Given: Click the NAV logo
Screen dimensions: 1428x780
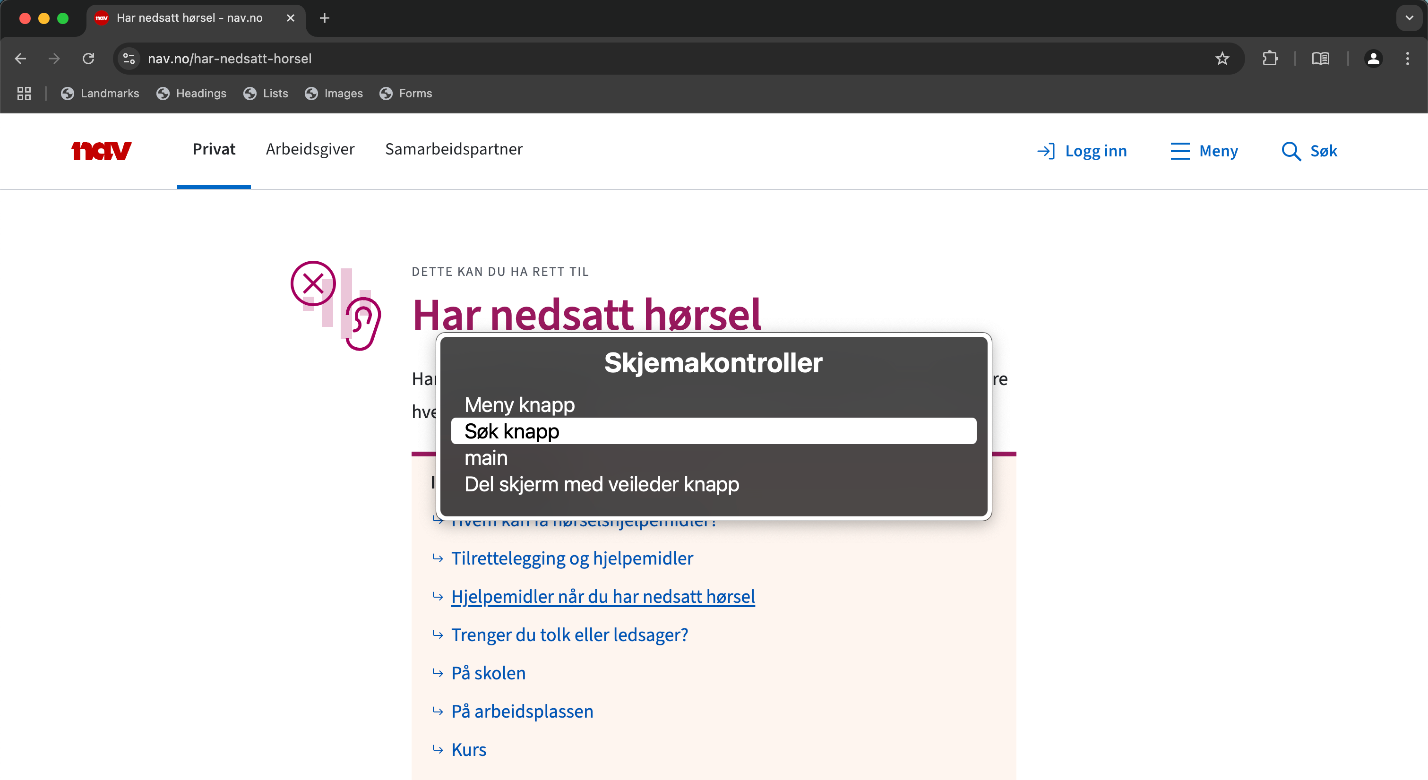Looking at the screenshot, I should click(x=102, y=150).
